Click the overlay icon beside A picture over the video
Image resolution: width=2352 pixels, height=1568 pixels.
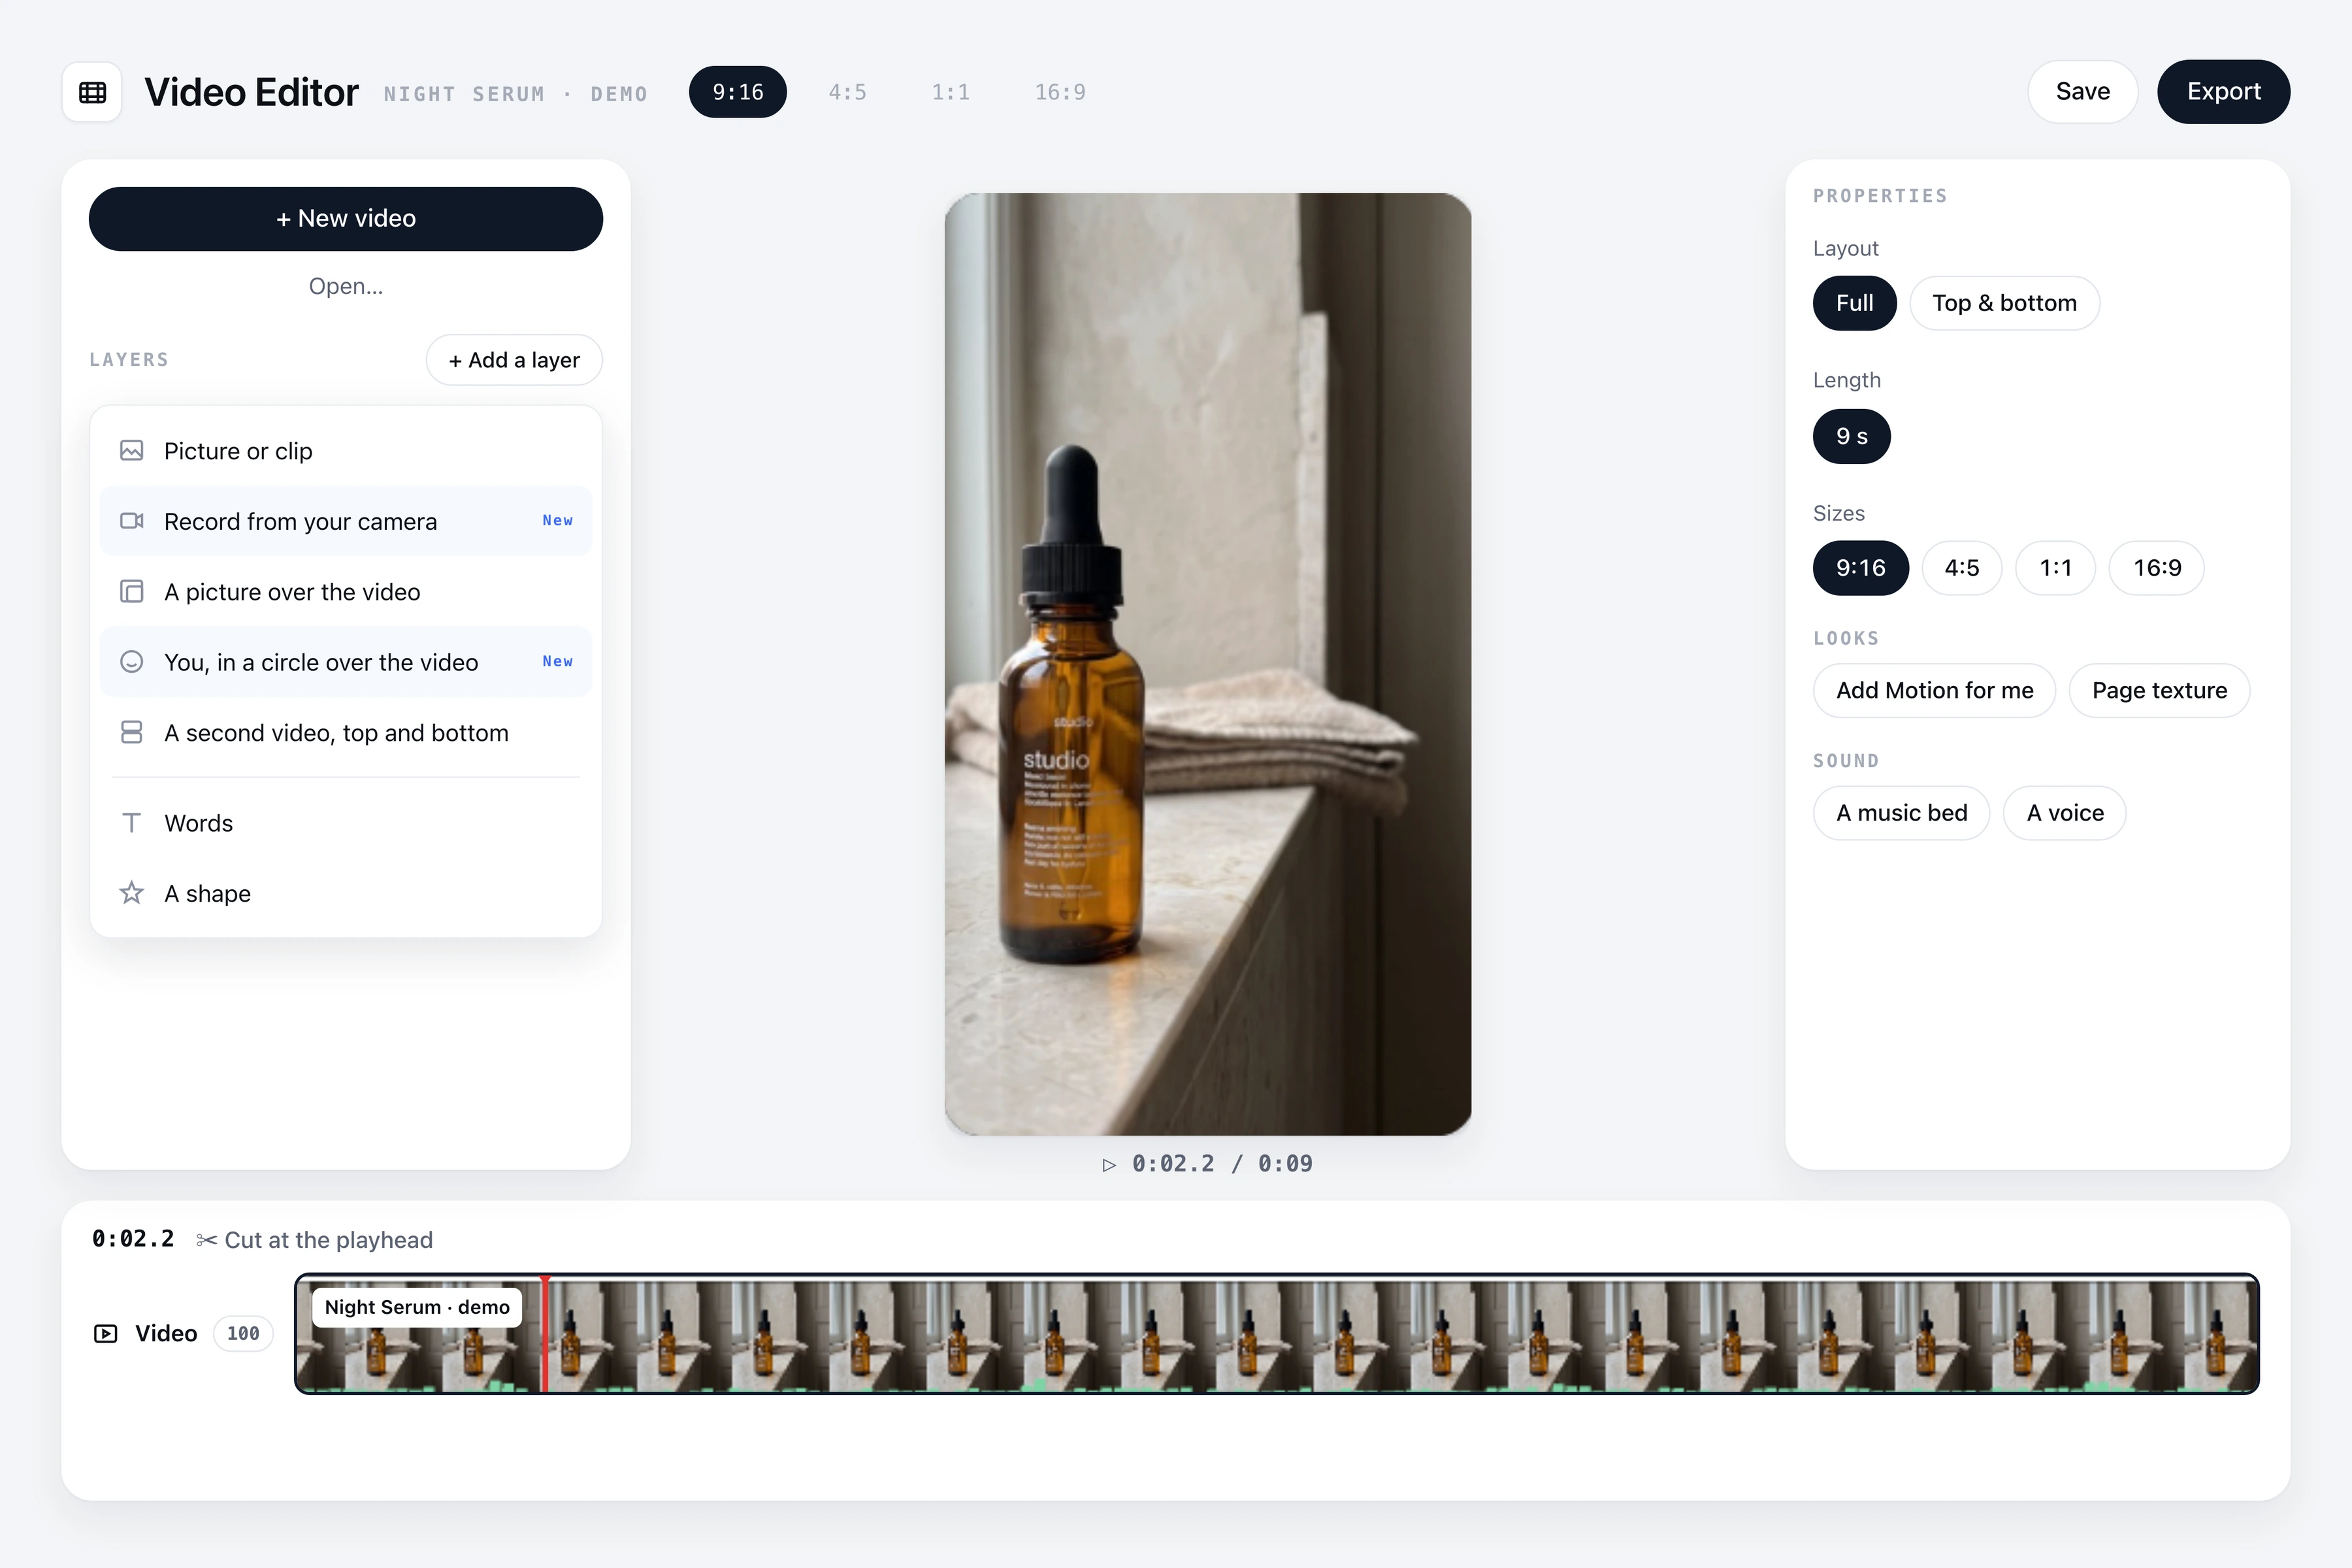click(x=131, y=591)
